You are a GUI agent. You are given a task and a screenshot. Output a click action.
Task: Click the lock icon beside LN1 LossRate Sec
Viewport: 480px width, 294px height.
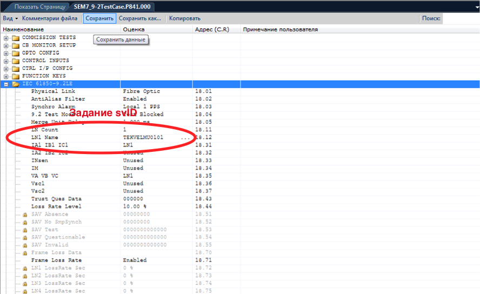coord(25,268)
